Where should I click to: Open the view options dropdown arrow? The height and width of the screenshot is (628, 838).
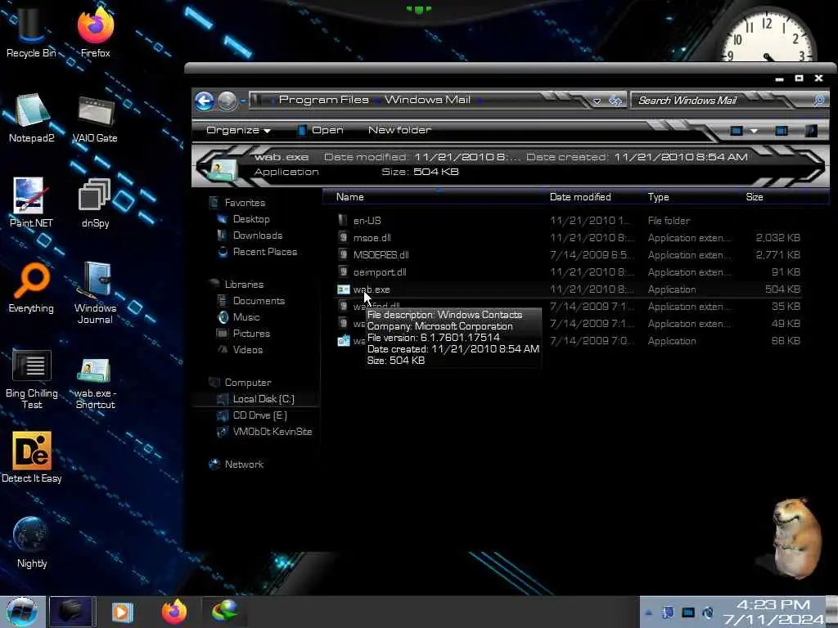(x=754, y=131)
